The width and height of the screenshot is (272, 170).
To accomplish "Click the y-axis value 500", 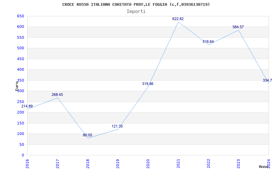I will tap(20, 48).
